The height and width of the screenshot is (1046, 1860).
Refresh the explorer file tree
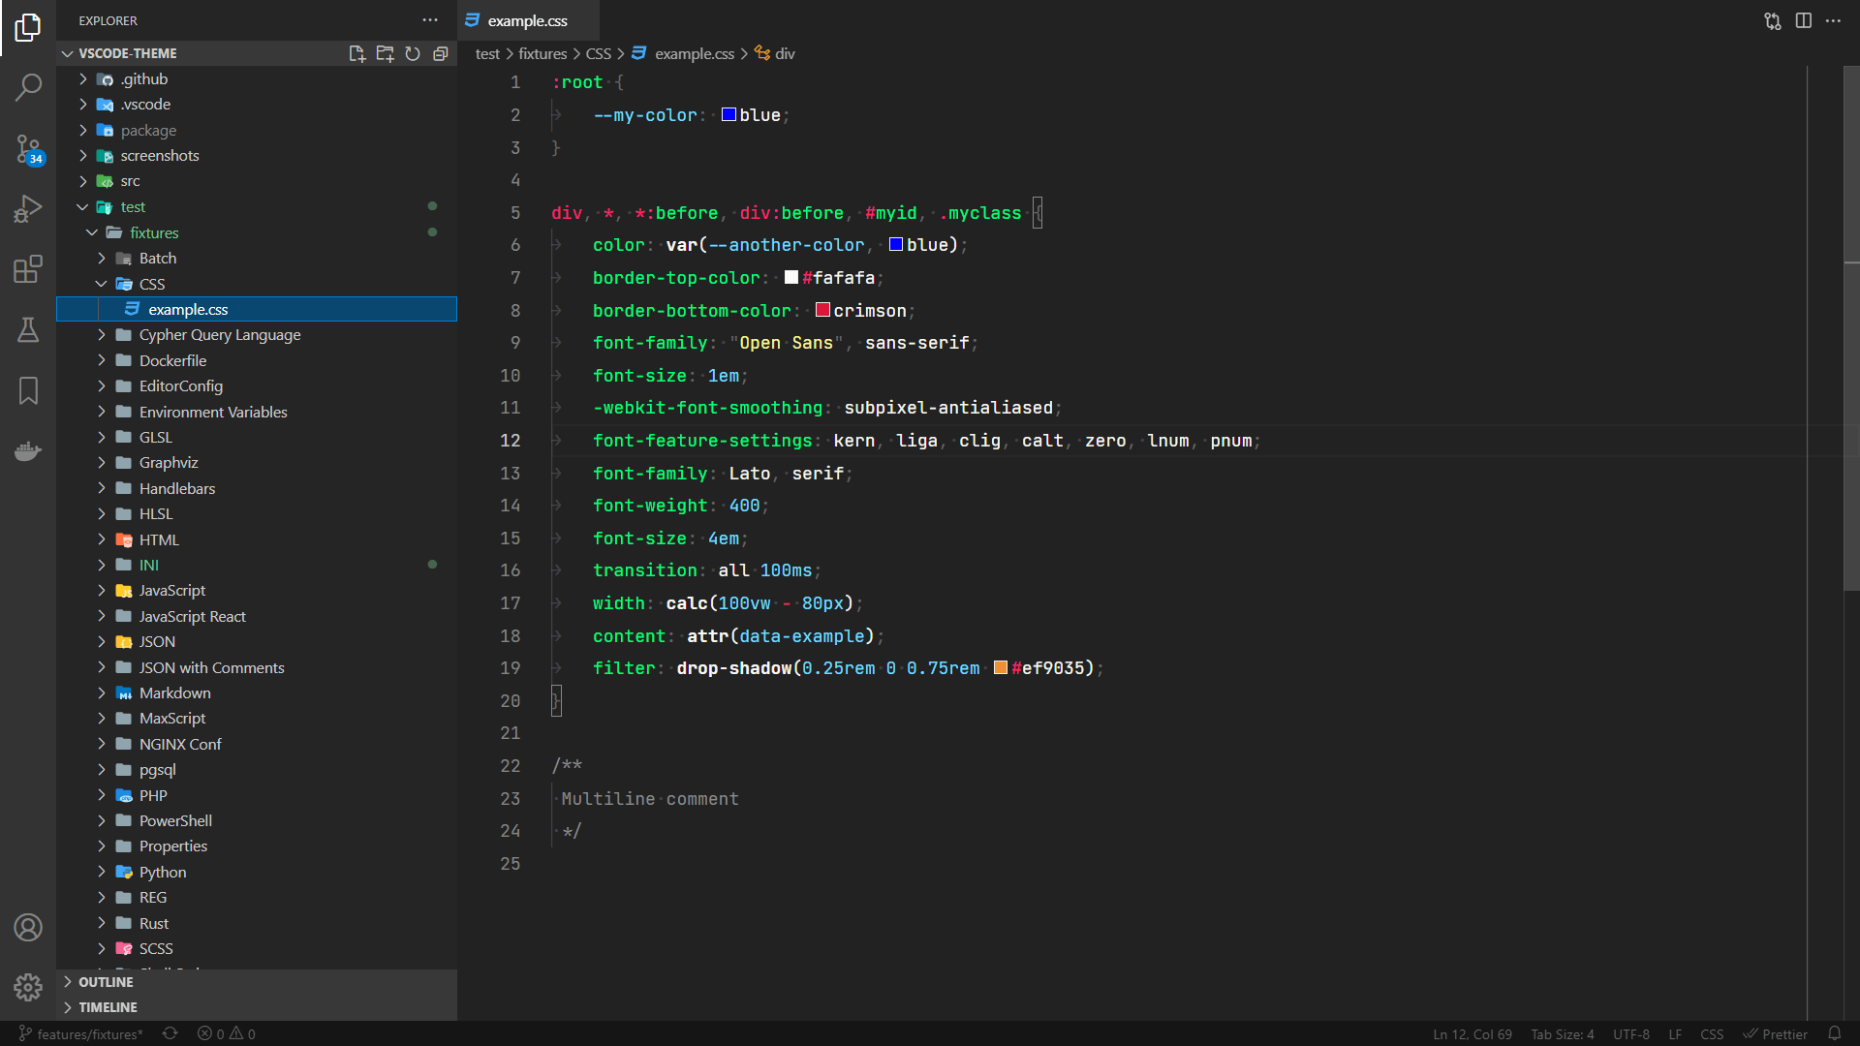click(413, 53)
